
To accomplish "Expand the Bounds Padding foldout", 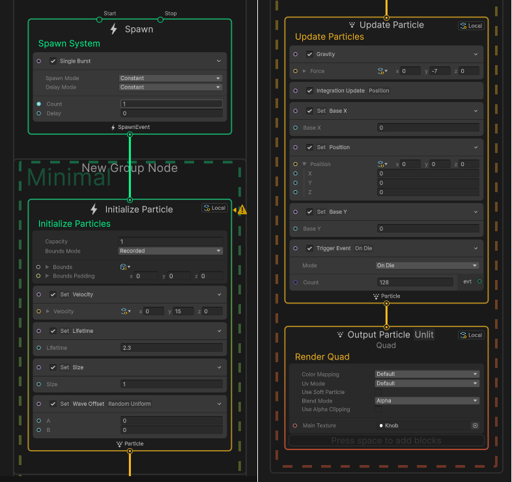I will coord(47,276).
